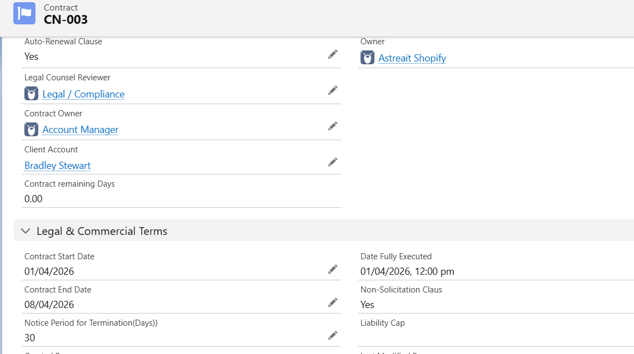Click avatar icon next to Legal / Compliance
Screen dimensions: 634x354
[x=31, y=94]
